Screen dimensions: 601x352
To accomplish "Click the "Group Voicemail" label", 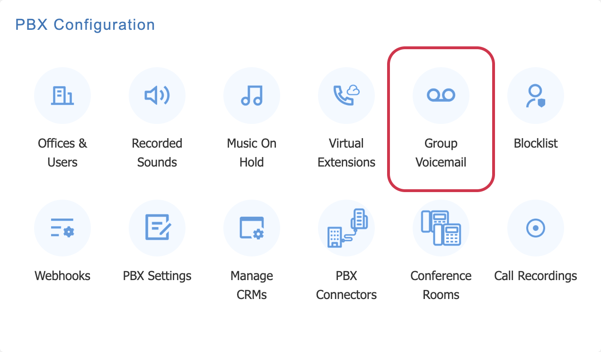I will [441, 153].
